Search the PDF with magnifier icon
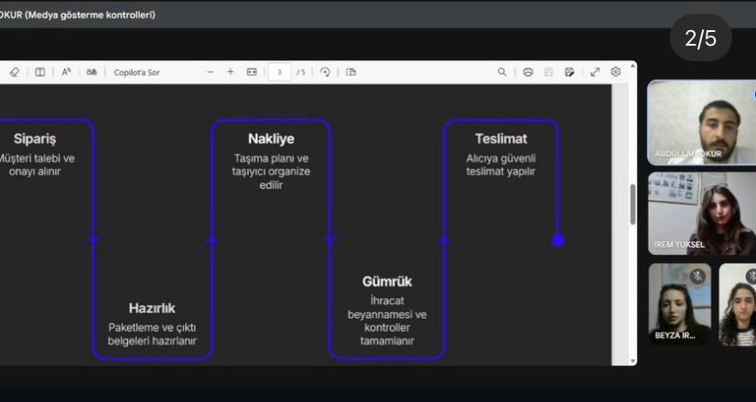756x402 pixels. click(502, 72)
